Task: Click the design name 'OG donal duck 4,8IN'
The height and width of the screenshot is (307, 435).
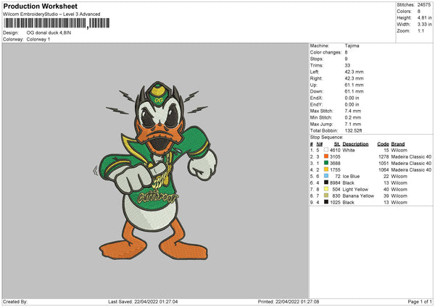Action: [x=49, y=33]
